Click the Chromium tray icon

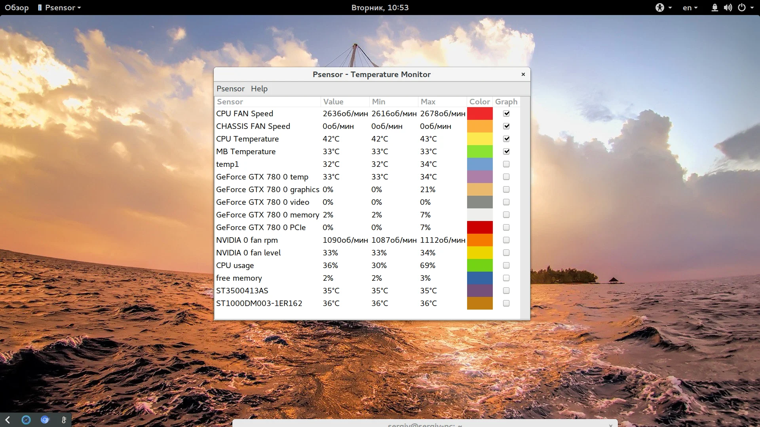click(45, 420)
